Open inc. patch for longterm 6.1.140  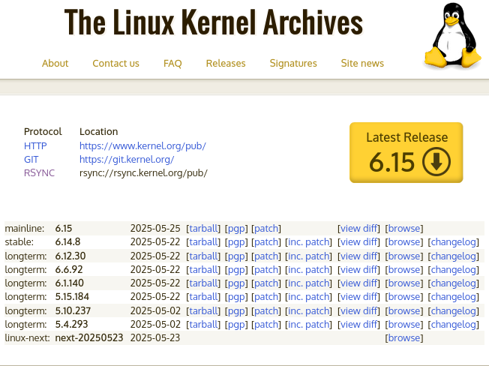coord(309,283)
